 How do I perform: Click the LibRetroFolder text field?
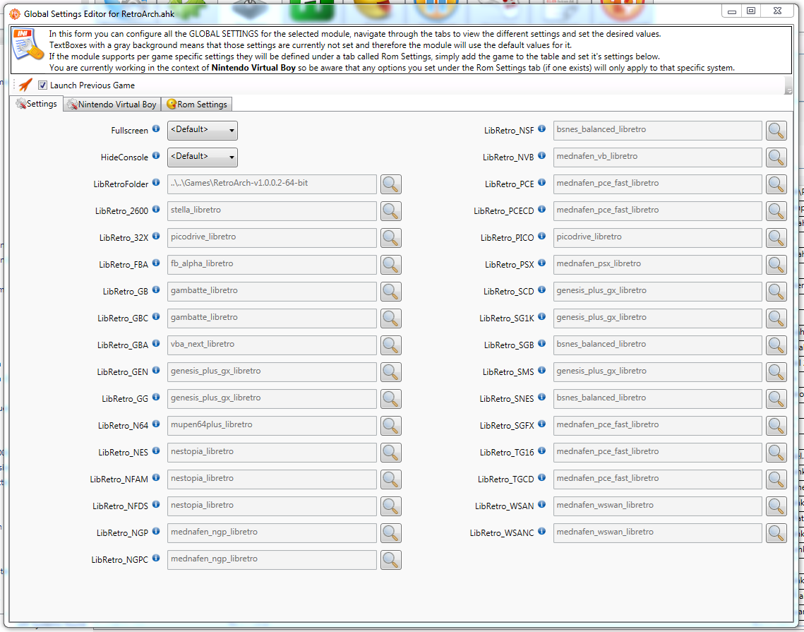(x=272, y=184)
